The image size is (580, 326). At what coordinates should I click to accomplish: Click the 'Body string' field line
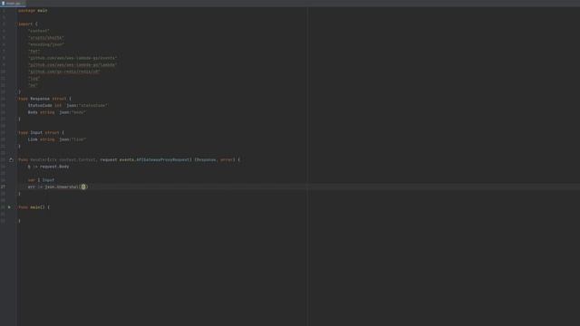click(57, 112)
